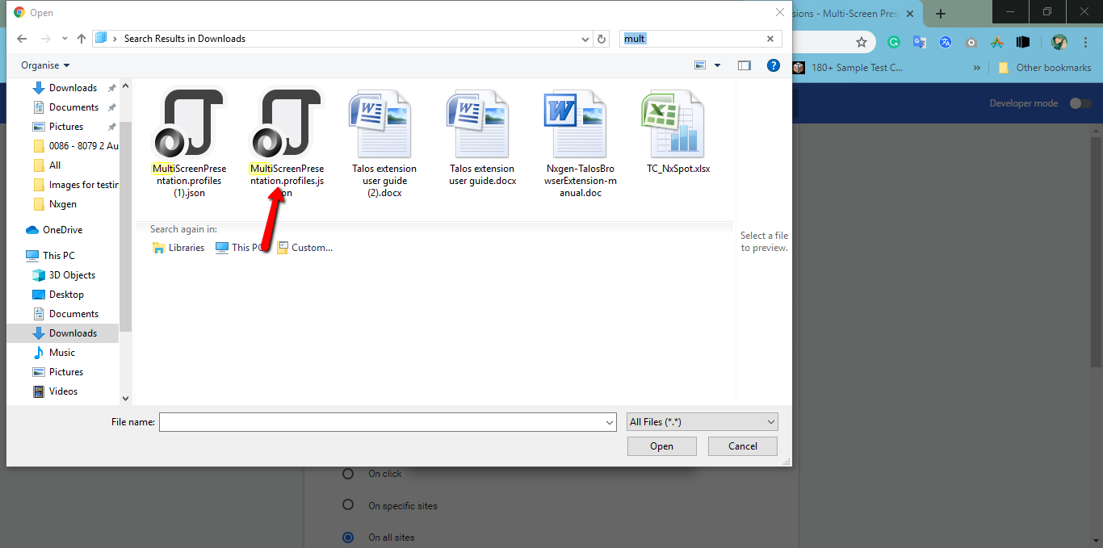Bookmark this page with the Chrome star
The width and height of the screenshot is (1103, 548).
[862, 42]
